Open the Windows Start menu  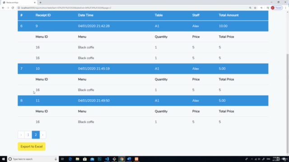click(3, 159)
